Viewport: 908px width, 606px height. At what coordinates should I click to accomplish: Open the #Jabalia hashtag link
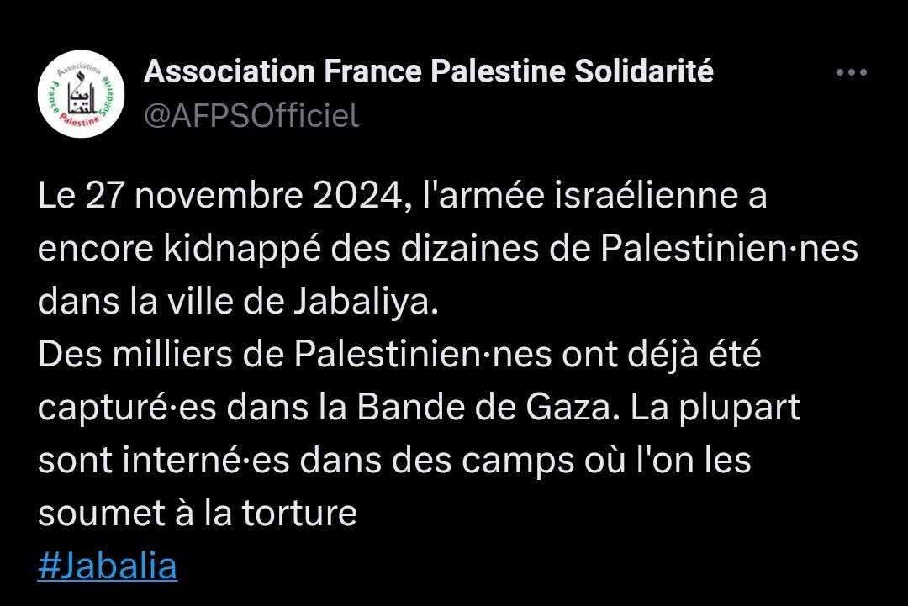(x=108, y=566)
